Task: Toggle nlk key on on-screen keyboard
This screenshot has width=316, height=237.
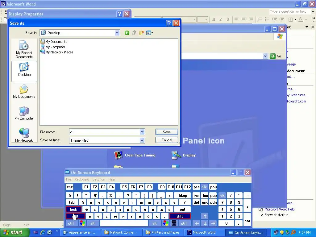Action: pos(222,195)
